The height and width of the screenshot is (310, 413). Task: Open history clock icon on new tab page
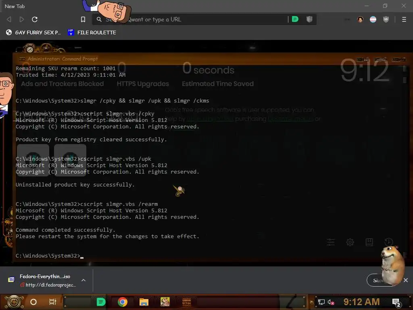[388, 242]
